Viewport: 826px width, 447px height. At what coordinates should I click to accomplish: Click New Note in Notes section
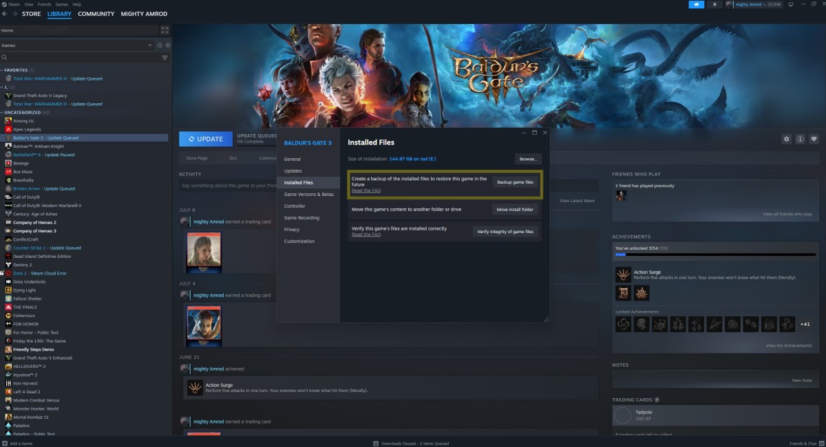tap(802, 380)
